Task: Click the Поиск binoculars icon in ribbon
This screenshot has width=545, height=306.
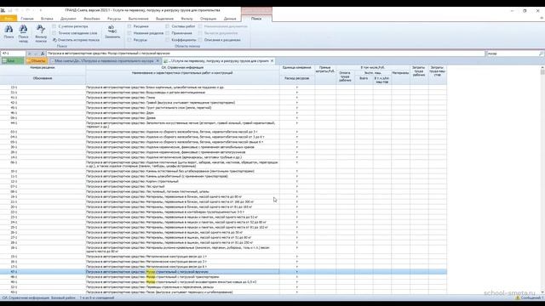Action: coord(9,29)
